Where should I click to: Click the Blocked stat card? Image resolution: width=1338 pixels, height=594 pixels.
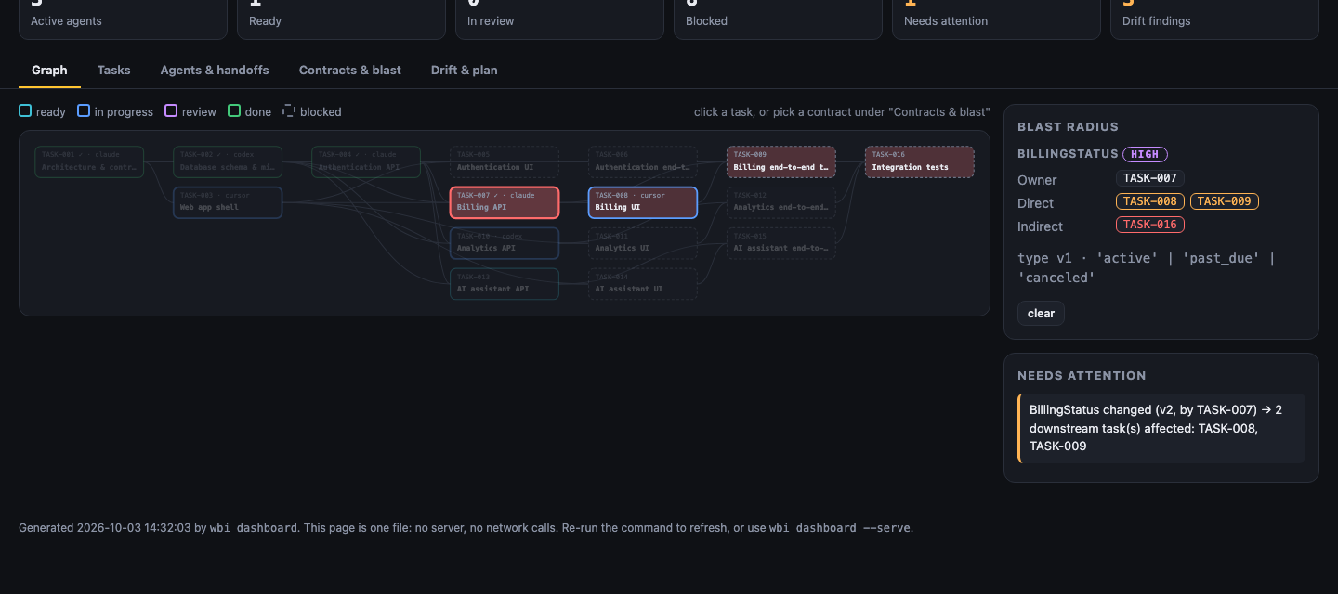(778, 19)
